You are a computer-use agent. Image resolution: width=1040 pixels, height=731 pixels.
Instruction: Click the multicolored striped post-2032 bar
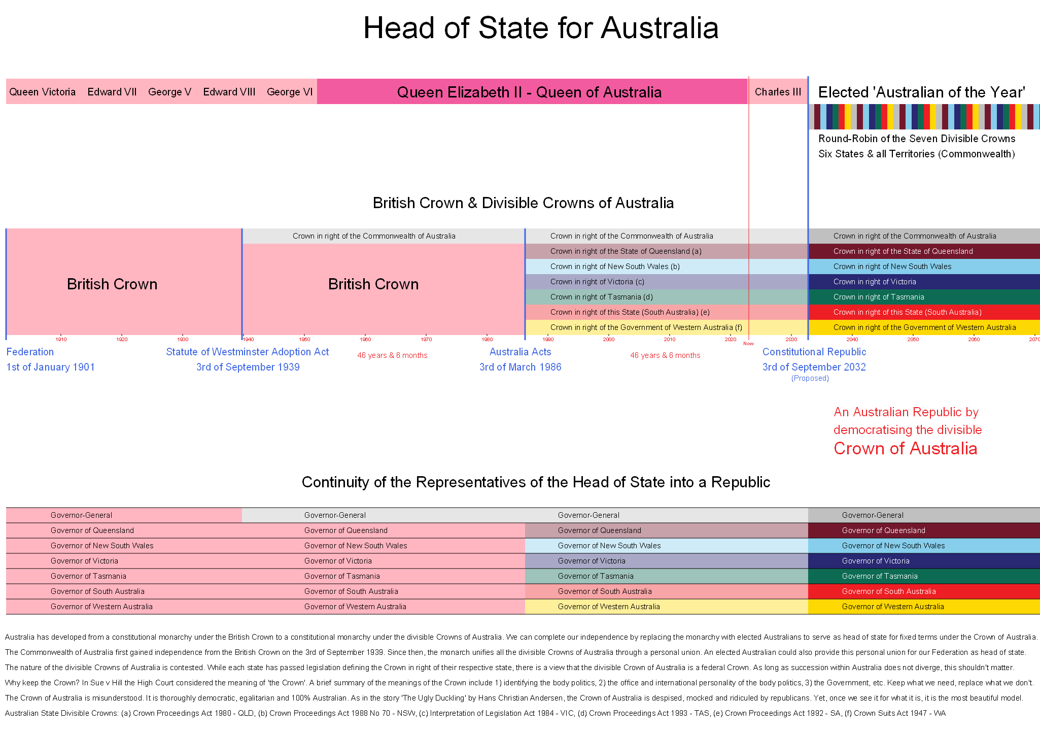click(x=923, y=117)
